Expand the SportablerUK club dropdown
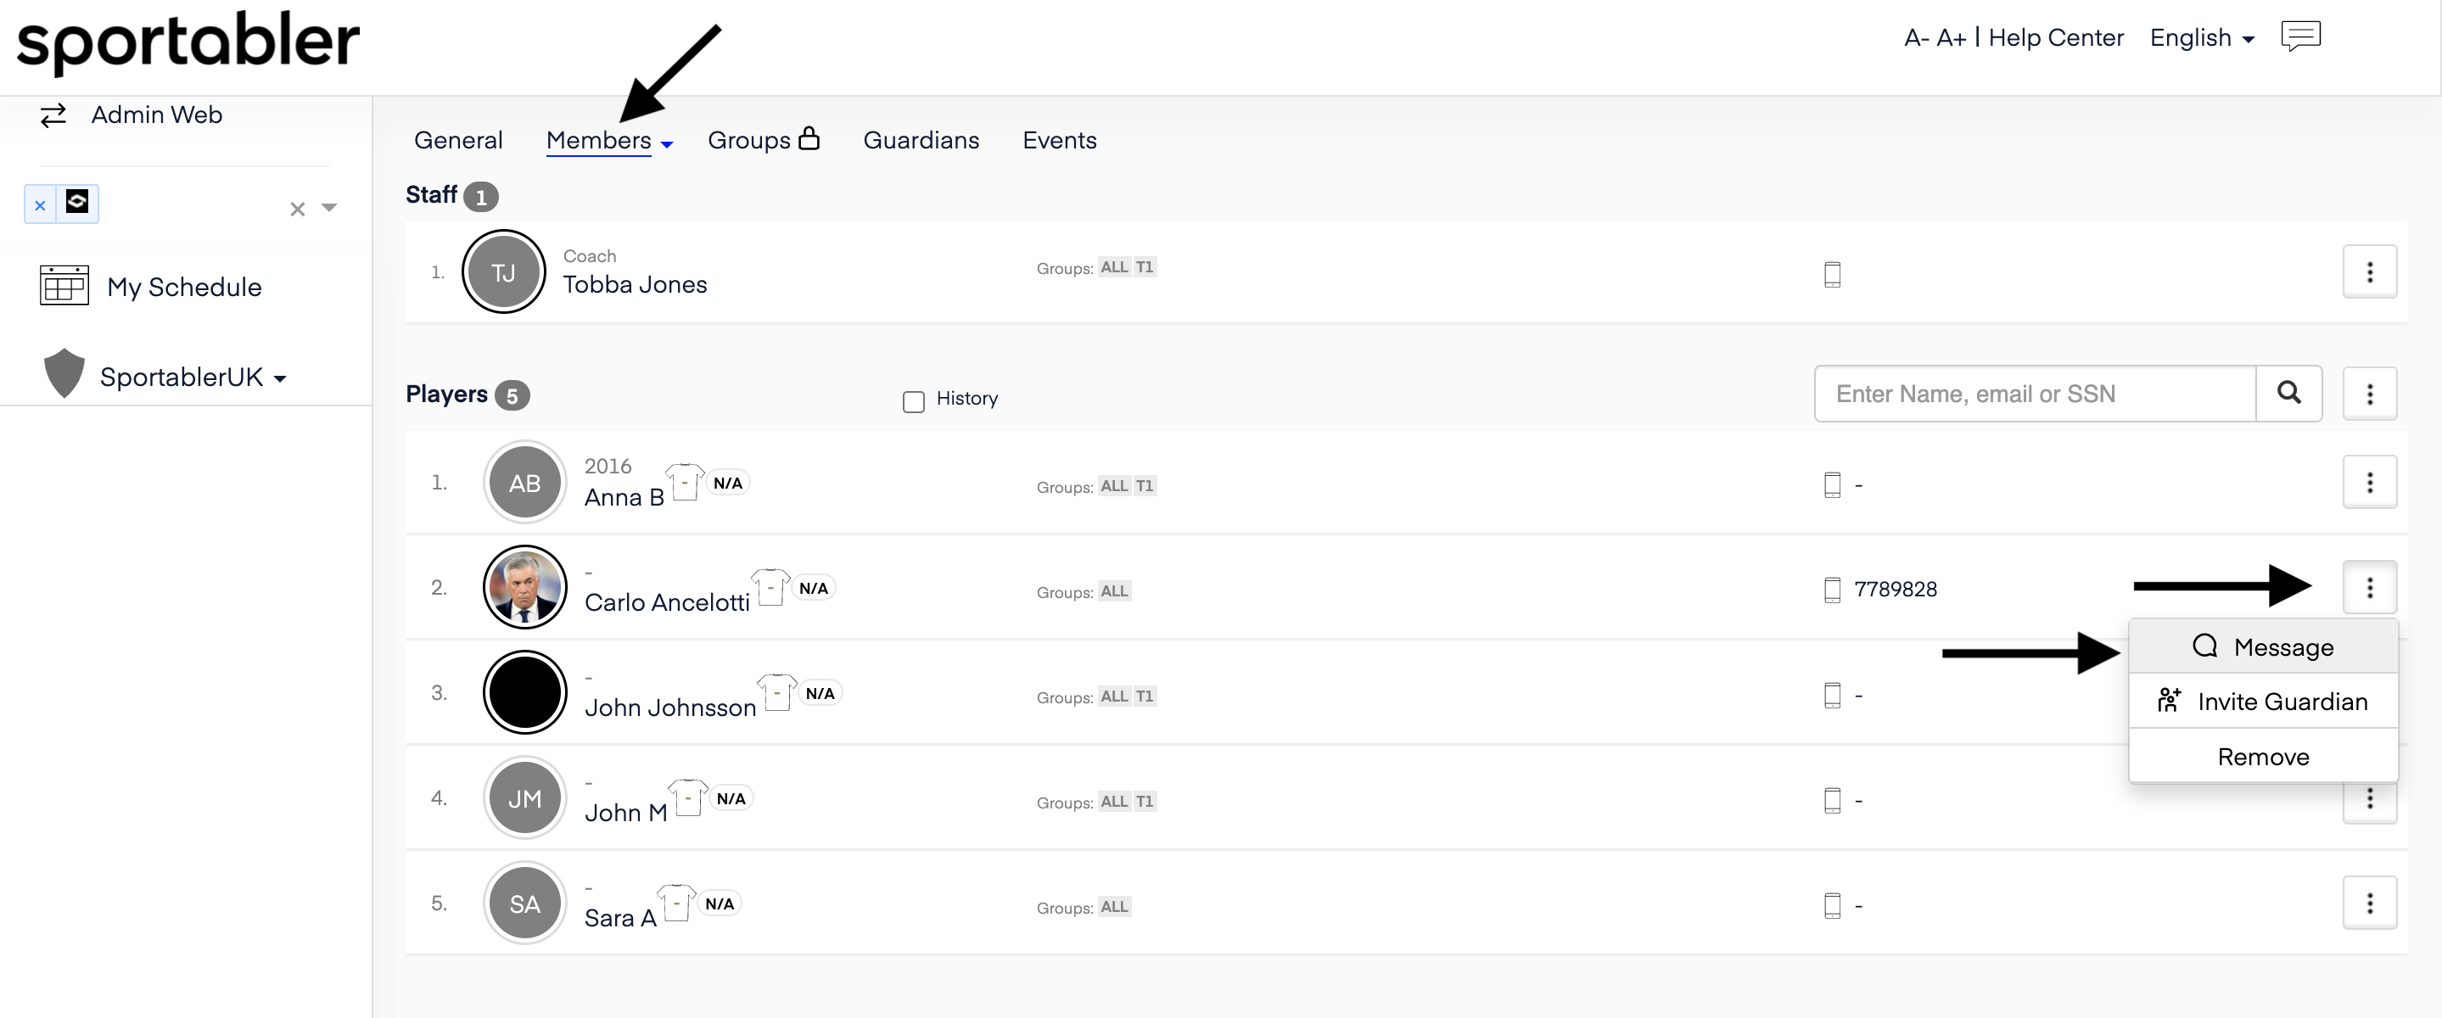Screen dimensions: 2442x1018 (x=193, y=378)
